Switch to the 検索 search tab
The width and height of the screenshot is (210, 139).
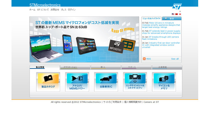172,18
